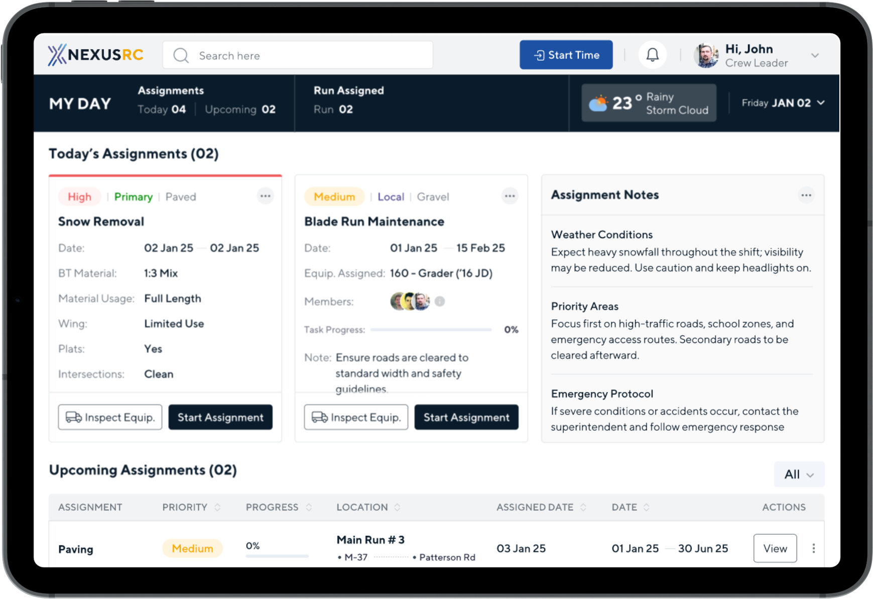Open Blade Run Maintenance card options menu
Image resolution: width=873 pixels, height=599 pixels.
510,196
